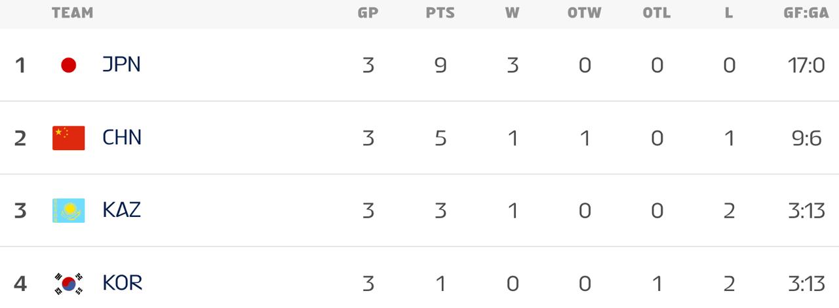Click the China flag icon
839x308 pixels.
68,138
